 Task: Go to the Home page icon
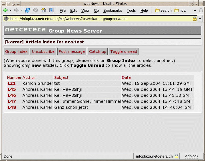click(44, 10)
